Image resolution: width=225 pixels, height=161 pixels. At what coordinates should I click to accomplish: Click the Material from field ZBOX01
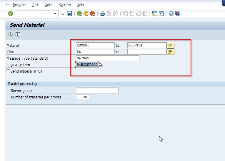pyautogui.click(x=95, y=45)
